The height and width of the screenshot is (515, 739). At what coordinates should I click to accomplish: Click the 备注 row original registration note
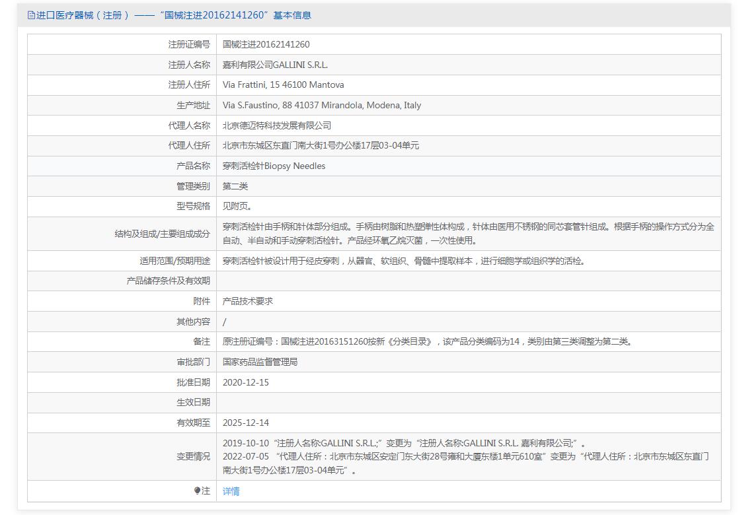pyautogui.click(x=428, y=341)
